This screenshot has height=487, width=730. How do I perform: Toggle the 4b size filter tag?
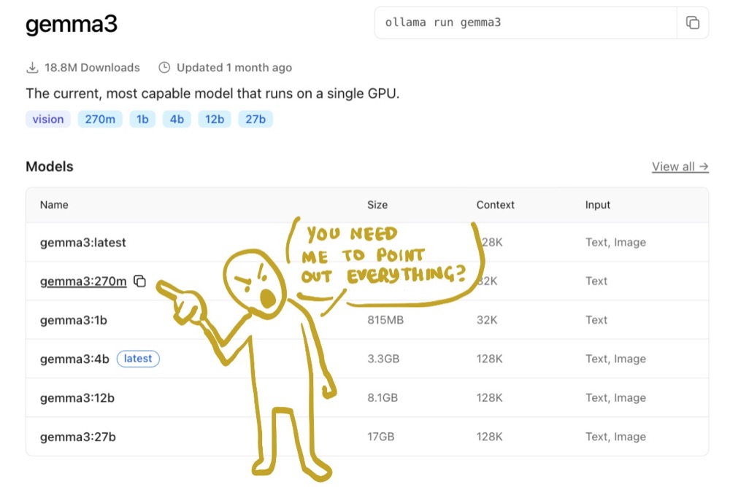(x=177, y=119)
